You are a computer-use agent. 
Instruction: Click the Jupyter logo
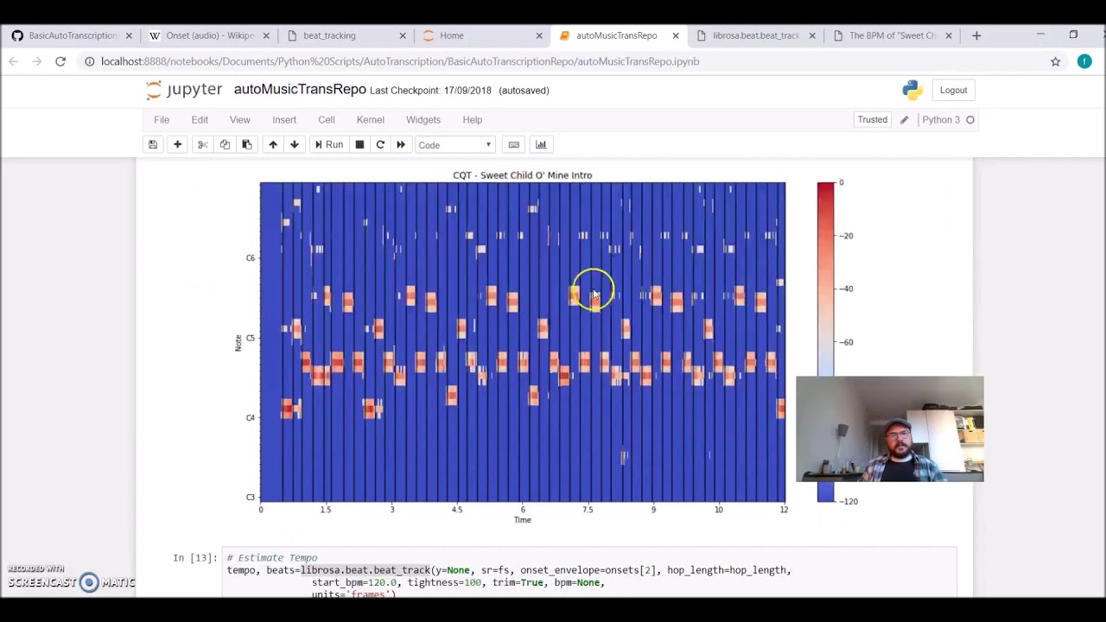coord(184,90)
